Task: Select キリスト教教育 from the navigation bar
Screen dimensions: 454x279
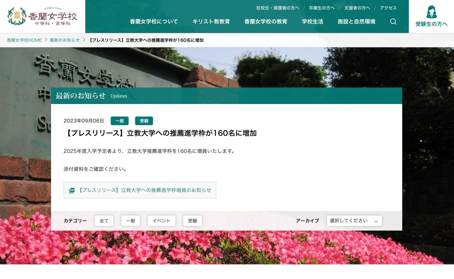Action: pos(211,22)
